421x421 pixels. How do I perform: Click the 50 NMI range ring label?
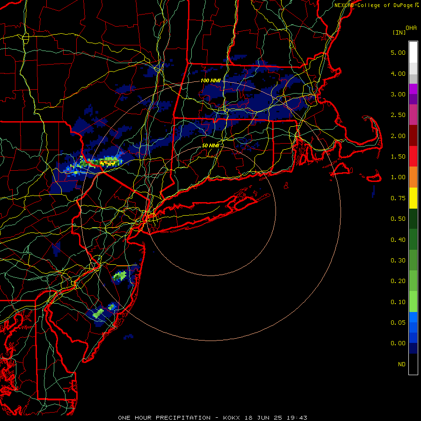click(210, 145)
